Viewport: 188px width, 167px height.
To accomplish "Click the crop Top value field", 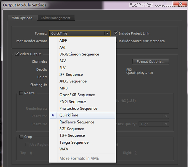I will point(31,153).
